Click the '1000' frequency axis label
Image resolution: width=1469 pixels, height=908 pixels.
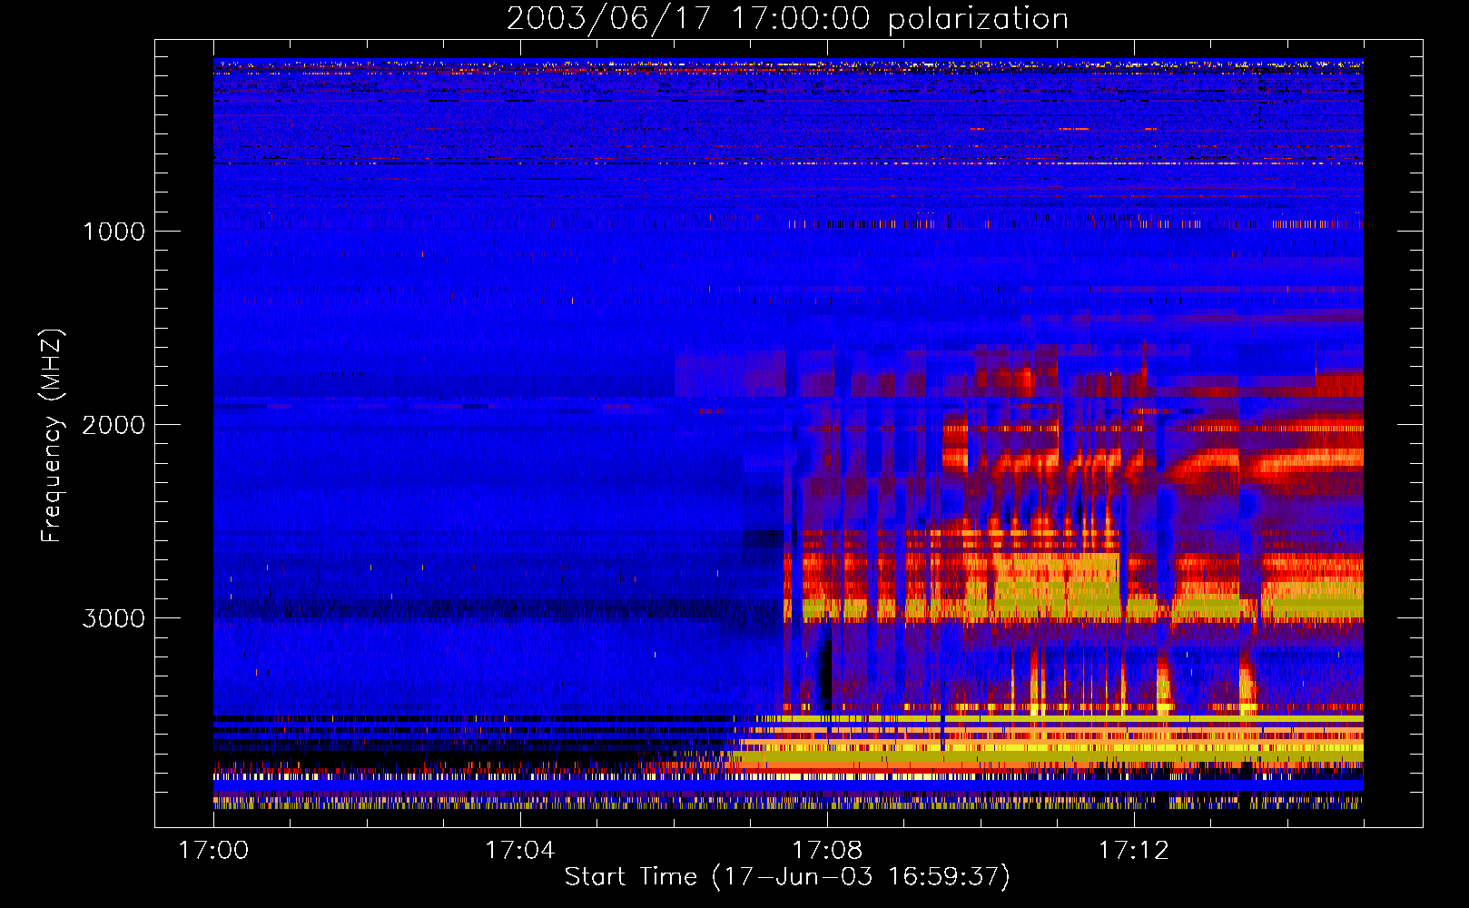coord(113,232)
